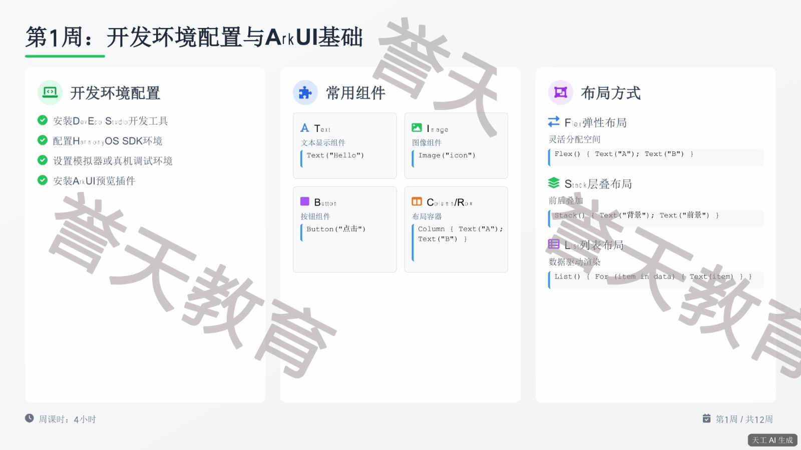Click the 天工 AI 生成 badge
This screenshot has height=450, width=801.
(x=772, y=440)
